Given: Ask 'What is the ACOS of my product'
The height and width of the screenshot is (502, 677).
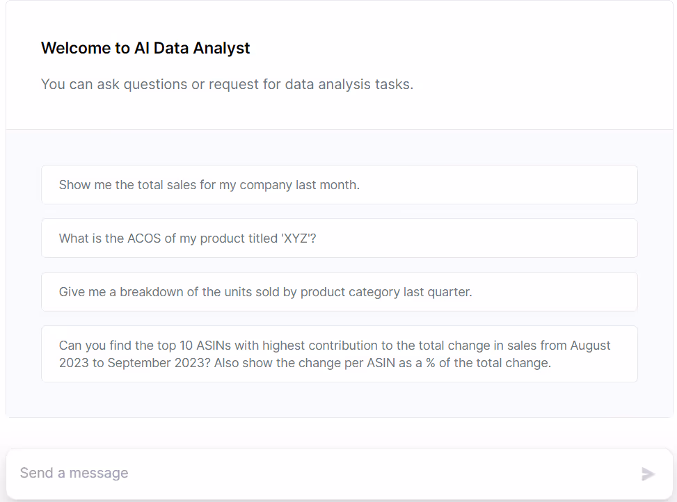Looking at the screenshot, I should pyautogui.click(x=188, y=238).
